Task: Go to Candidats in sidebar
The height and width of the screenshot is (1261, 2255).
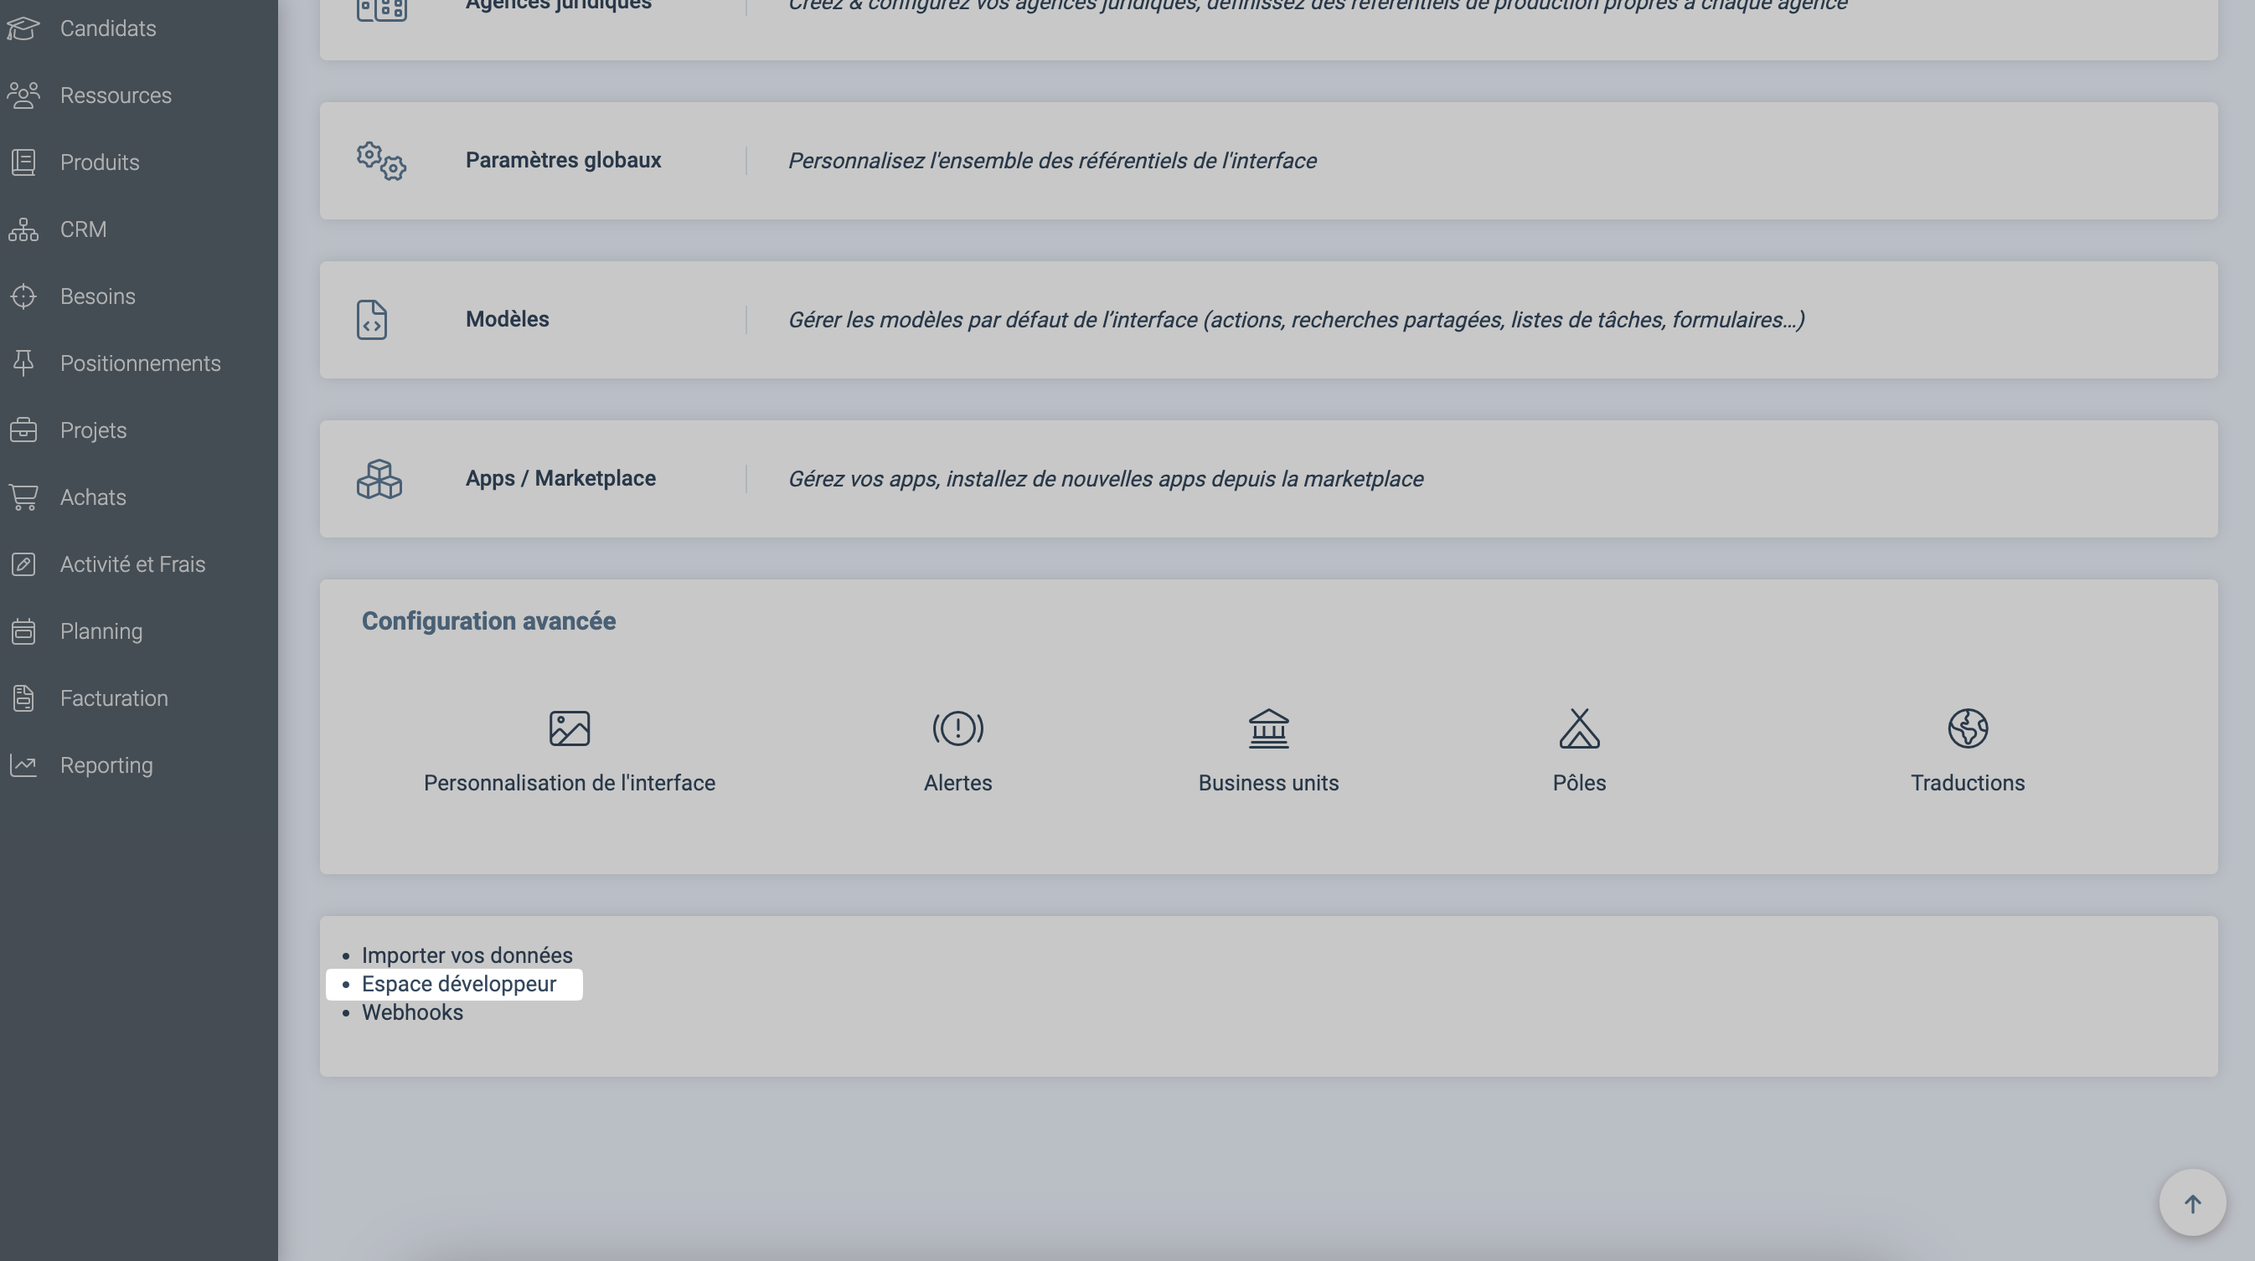Action: coord(108,28)
